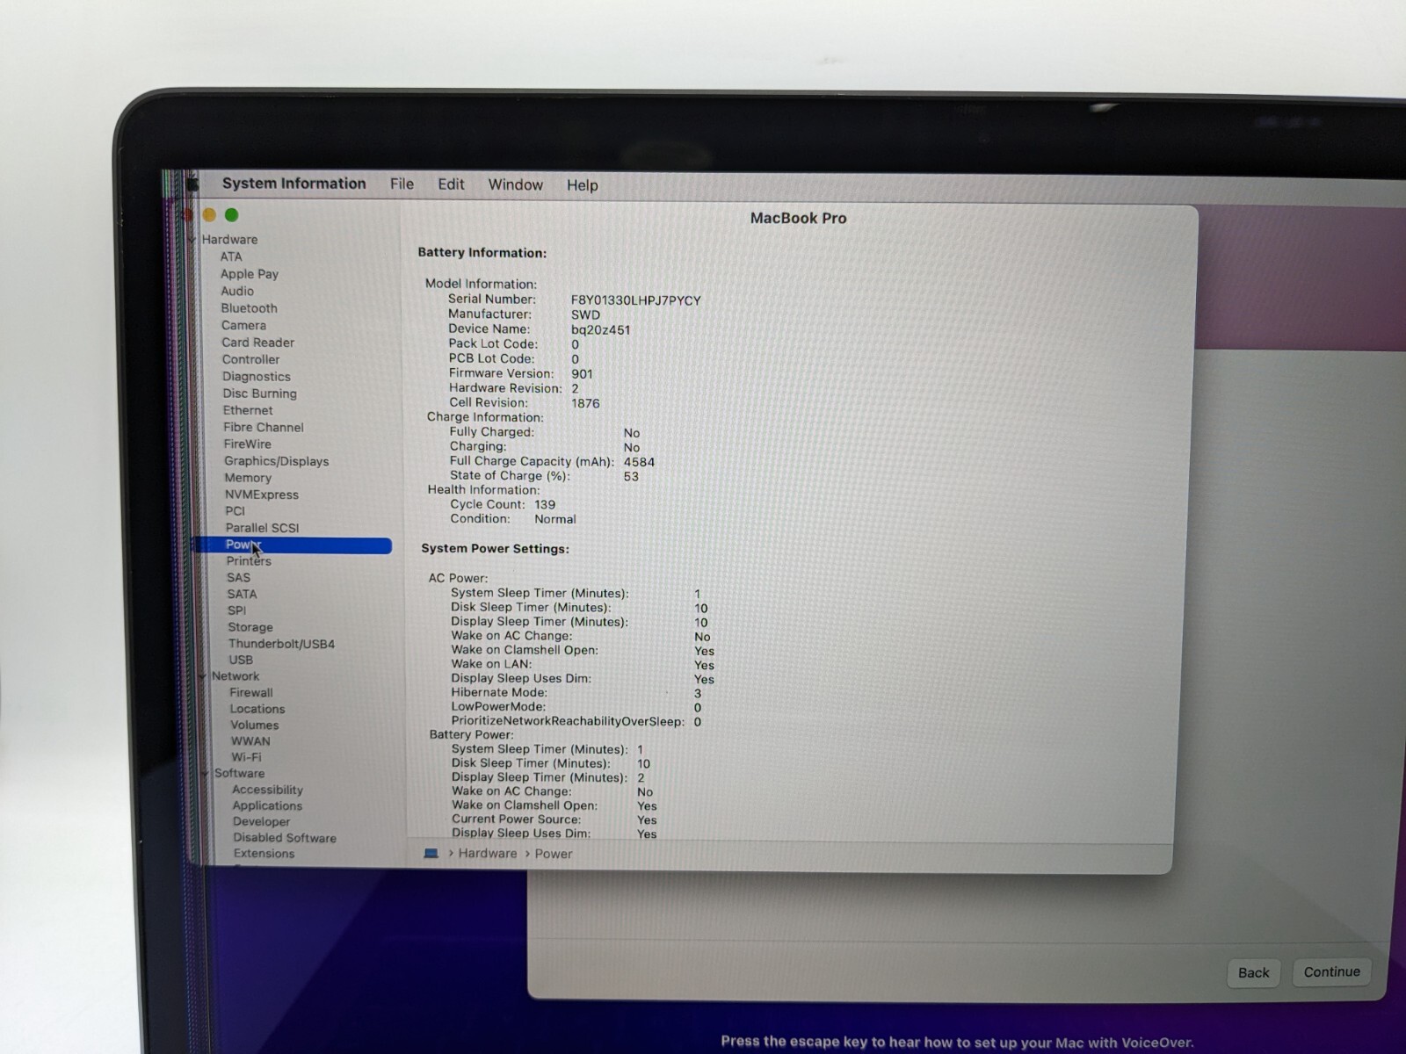Viewport: 1406px width, 1054px height.
Task: Collapse the Software disclosure triangle
Action: [x=206, y=774]
